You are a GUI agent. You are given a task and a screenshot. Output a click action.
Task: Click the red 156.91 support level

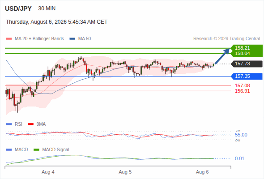(242, 91)
